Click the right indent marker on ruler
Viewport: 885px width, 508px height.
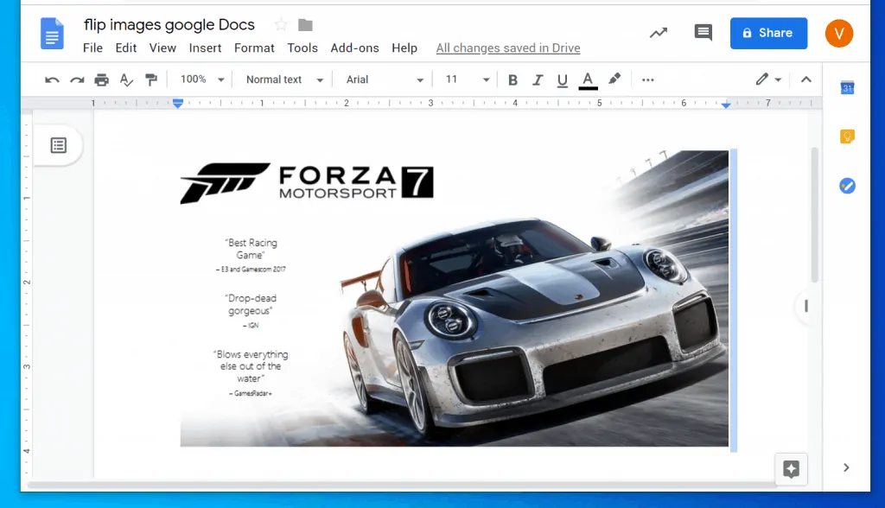click(x=726, y=105)
